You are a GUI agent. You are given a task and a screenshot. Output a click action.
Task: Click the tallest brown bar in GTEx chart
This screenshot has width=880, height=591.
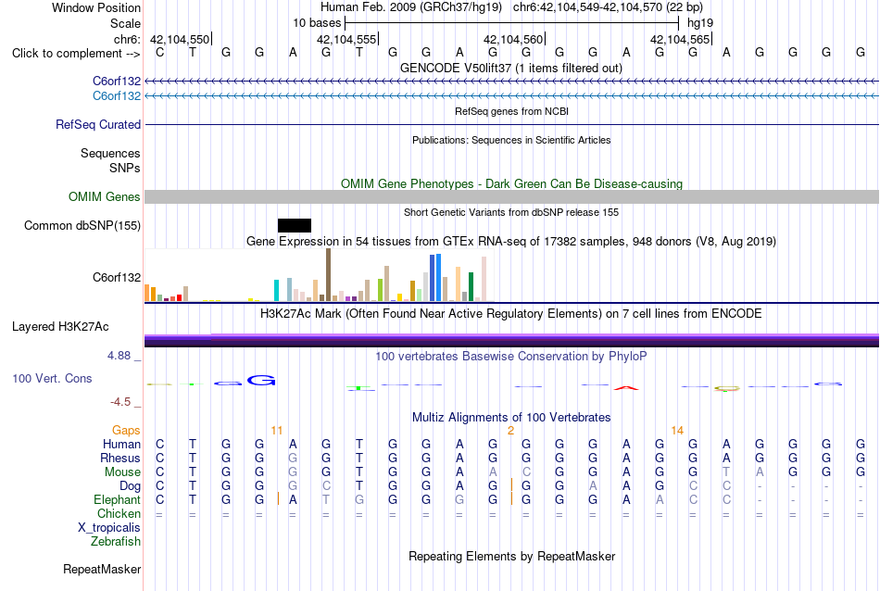[328, 275]
